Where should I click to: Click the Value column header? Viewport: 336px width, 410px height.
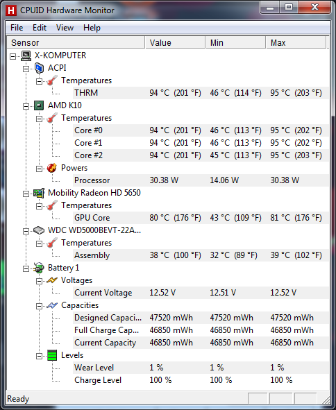point(175,42)
